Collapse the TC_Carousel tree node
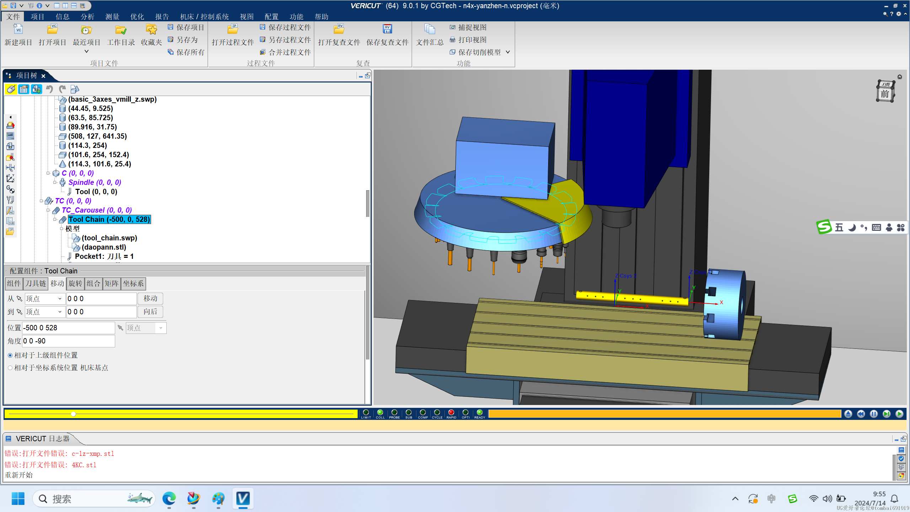The height and width of the screenshot is (512, 910). click(48, 210)
